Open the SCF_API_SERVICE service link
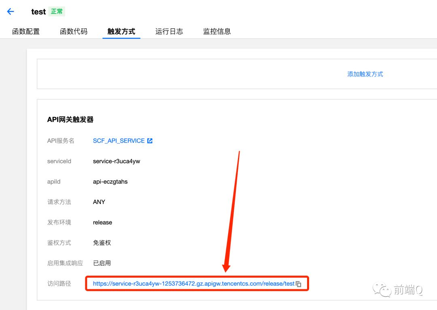This screenshot has height=310, width=437. [119, 141]
